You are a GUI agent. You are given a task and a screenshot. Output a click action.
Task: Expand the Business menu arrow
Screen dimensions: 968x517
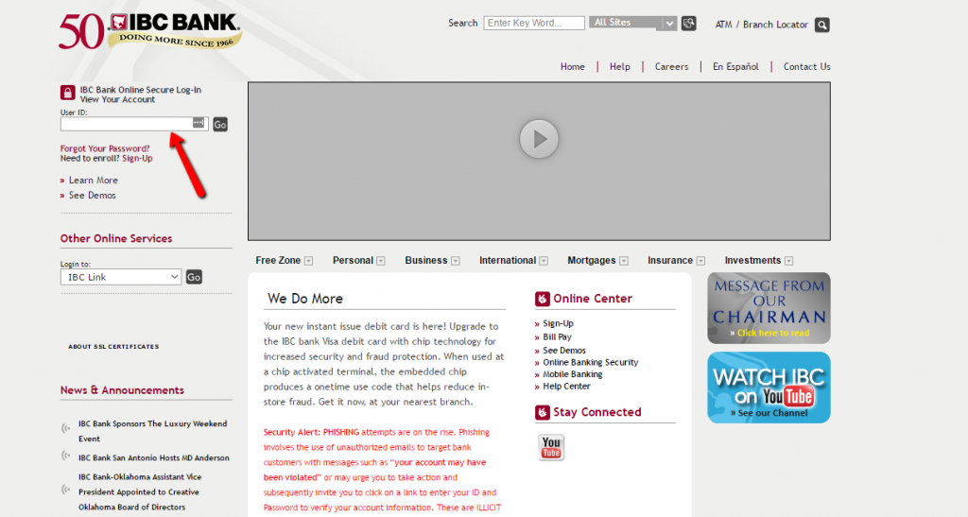[455, 261]
